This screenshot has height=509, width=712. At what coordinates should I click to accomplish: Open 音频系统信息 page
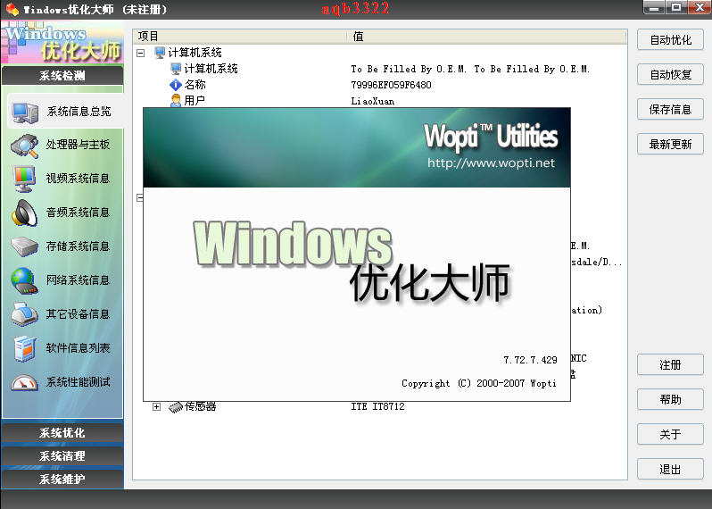click(78, 213)
